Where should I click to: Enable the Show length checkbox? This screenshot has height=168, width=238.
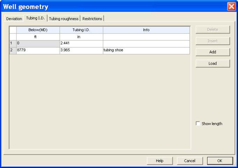(198, 124)
